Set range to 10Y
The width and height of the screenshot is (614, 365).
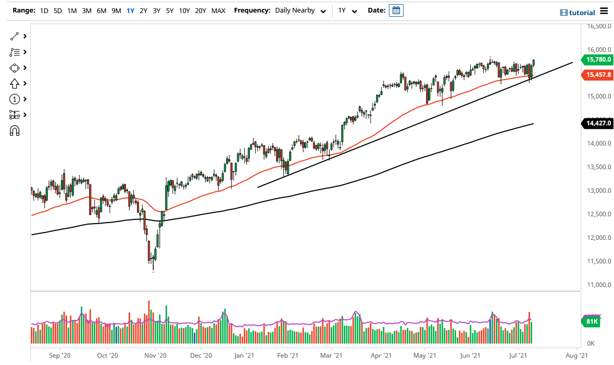[184, 10]
